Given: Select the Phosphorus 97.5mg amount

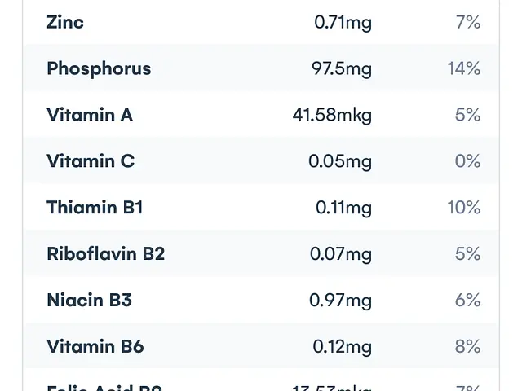Looking at the screenshot, I should coord(342,69).
